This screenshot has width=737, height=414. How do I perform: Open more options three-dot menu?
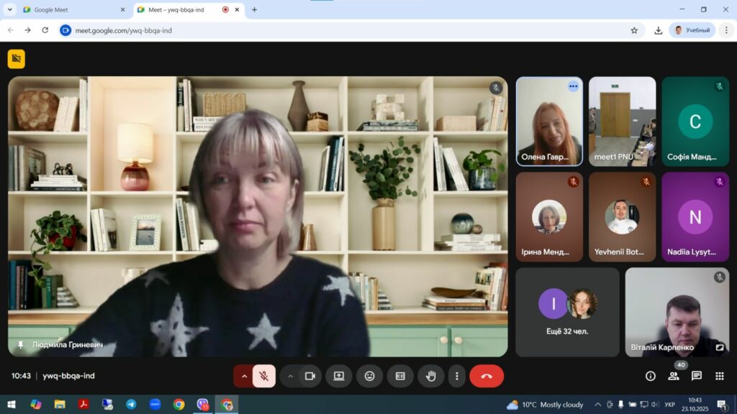(x=456, y=376)
